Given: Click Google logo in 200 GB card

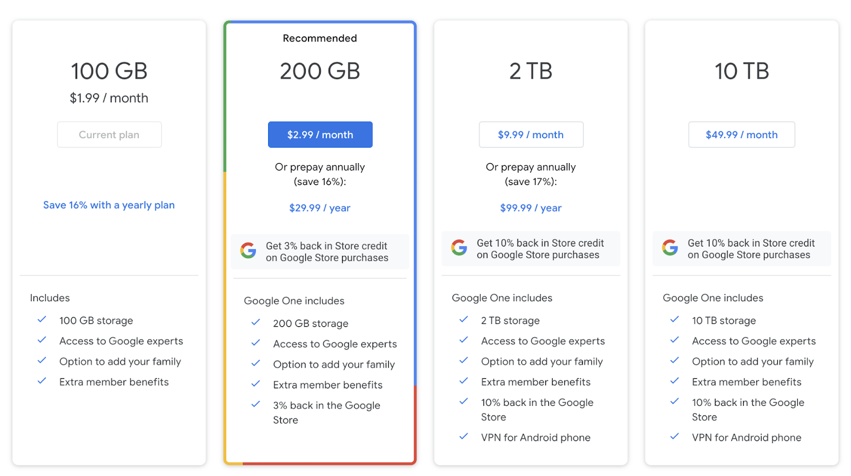Looking at the screenshot, I should click(x=248, y=250).
